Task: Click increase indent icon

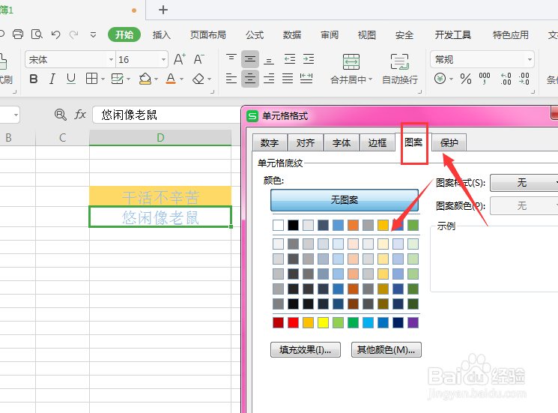Action: coord(309,59)
